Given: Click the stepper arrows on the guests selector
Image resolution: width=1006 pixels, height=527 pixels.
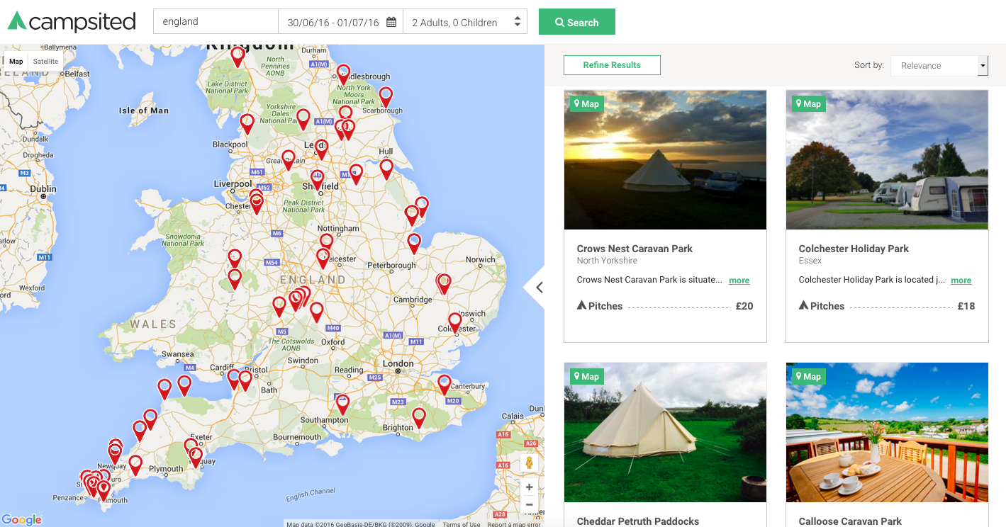Looking at the screenshot, I should (x=517, y=22).
